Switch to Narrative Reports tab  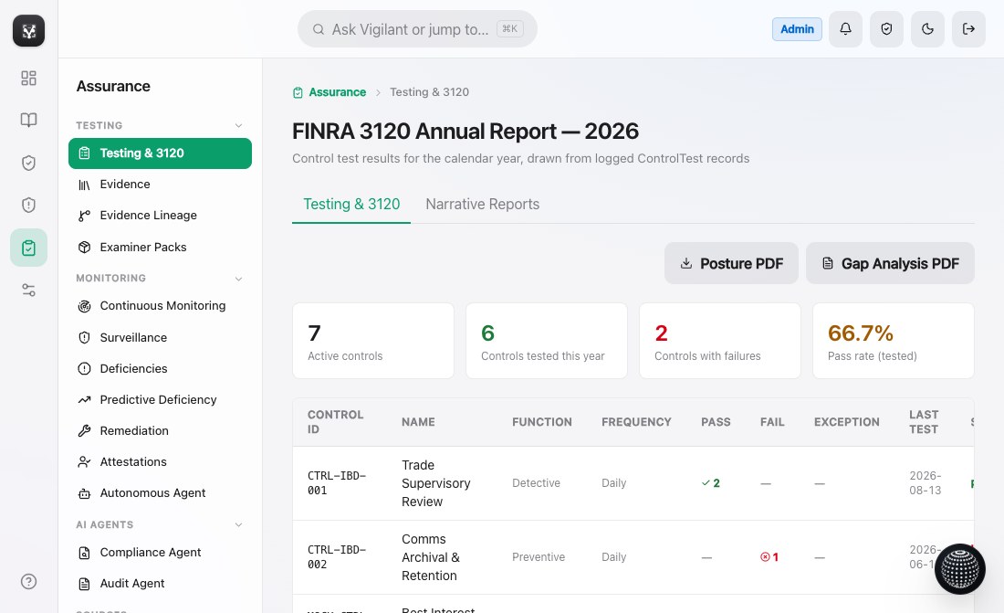pyautogui.click(x=482, y=205)
